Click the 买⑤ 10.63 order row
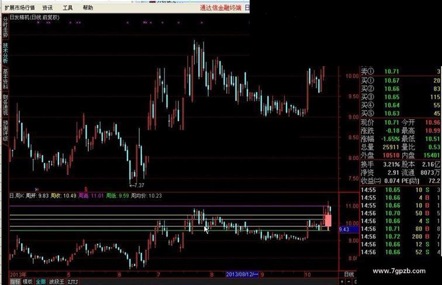Viewport: 442px width, 285px height. coord(400,114)
